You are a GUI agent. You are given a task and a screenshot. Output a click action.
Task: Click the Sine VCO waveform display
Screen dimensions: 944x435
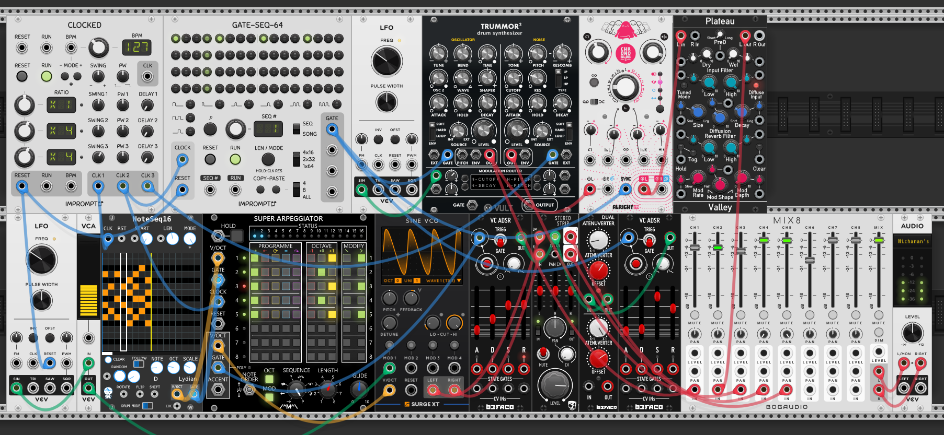pos(422,251)
